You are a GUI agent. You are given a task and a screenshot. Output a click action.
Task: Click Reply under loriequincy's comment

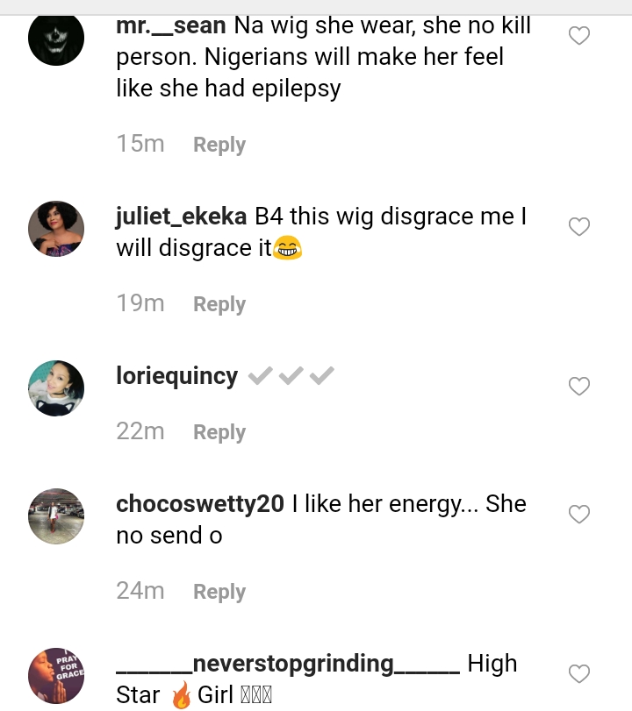pos(219,431)
